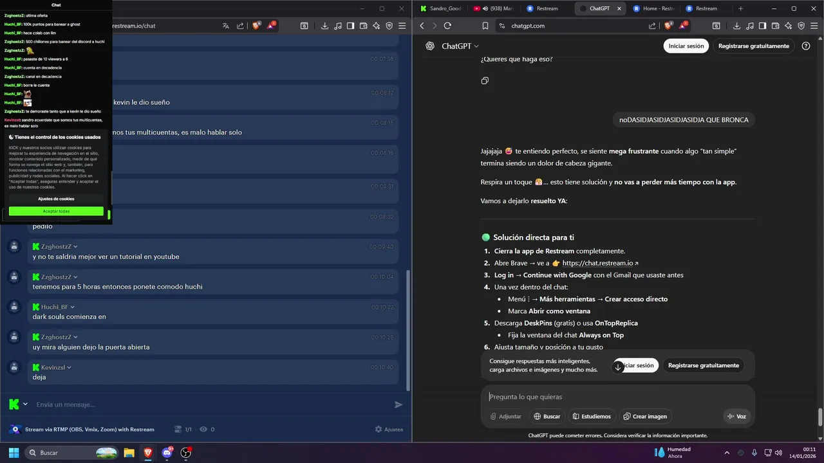Copy the response with the copy icon
Viewport: 824px width, 463px height.
coord(485,80)
